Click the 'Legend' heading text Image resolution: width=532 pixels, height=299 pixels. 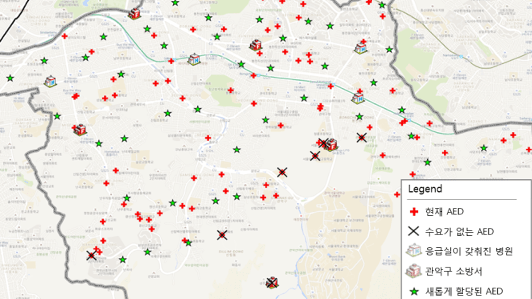click(425, 189)
